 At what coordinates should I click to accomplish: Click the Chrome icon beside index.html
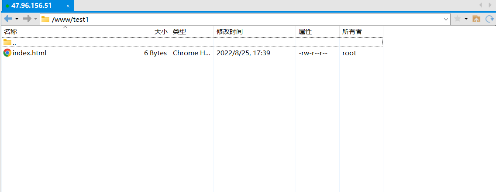7,53
